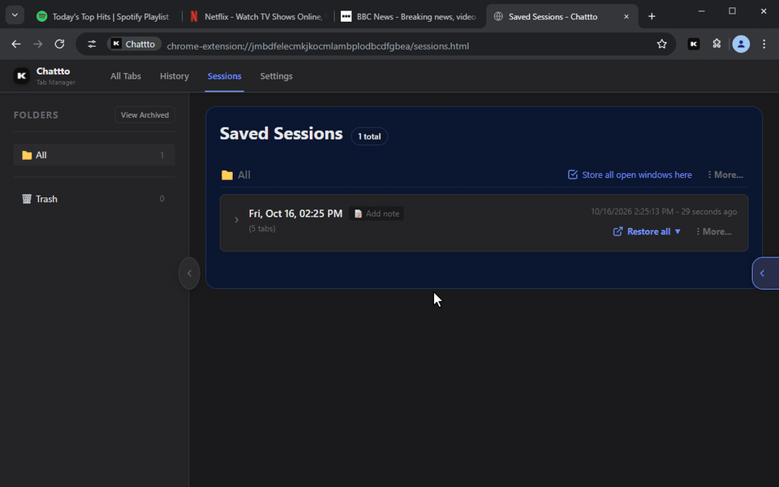Select the Trash folder in sidebar

pos(94,199)
